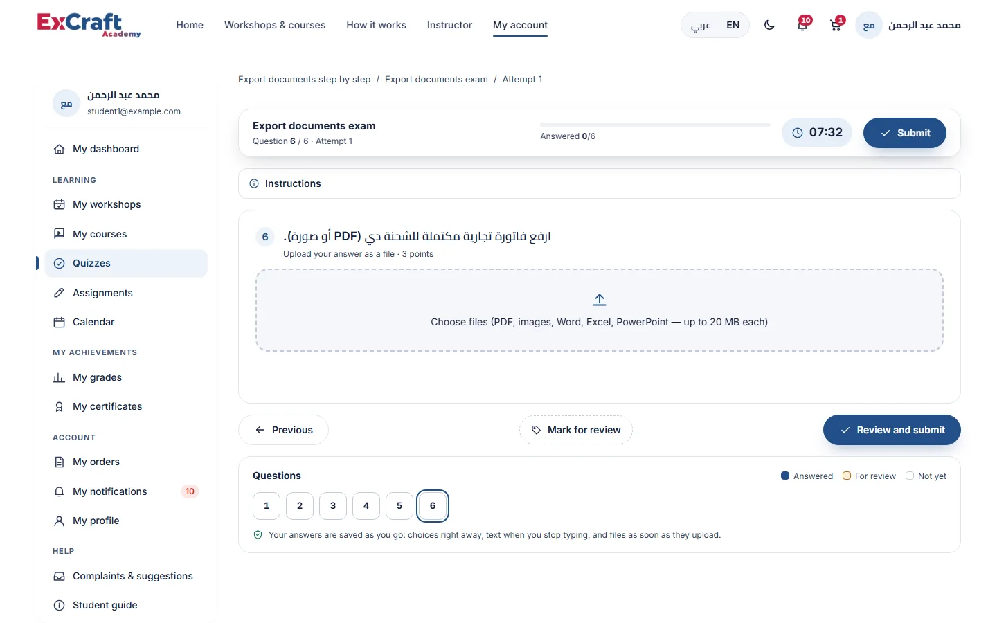
Task: Click the calendar icon beside Calendar
Action: pos(60,322)
